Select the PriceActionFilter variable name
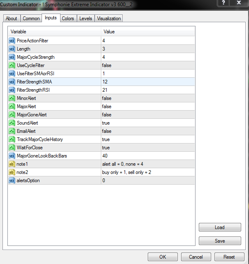 click(x=33, y=41)
